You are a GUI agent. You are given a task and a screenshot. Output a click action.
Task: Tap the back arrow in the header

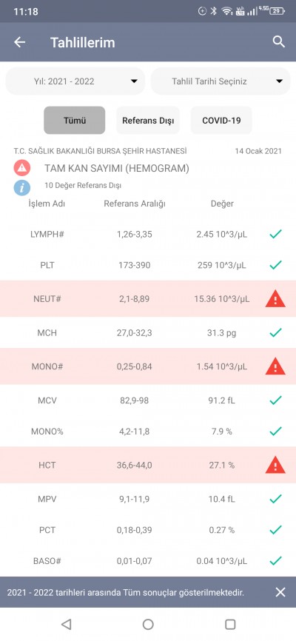pos(20,42)
